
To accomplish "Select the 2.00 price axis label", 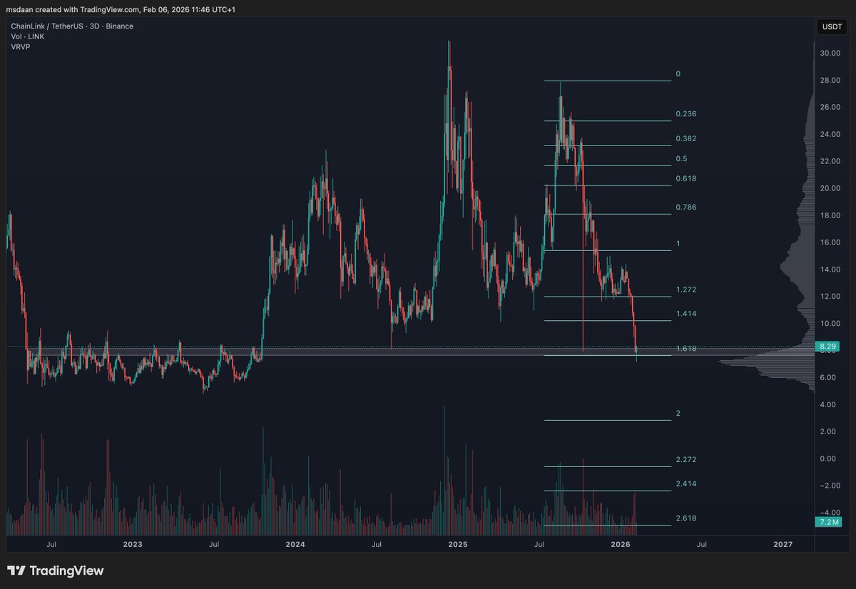I will [828, 431].
